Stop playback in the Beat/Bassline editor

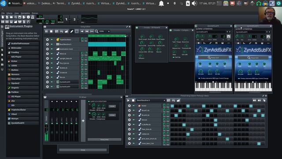pyautogui.click(x=133, y=100)
